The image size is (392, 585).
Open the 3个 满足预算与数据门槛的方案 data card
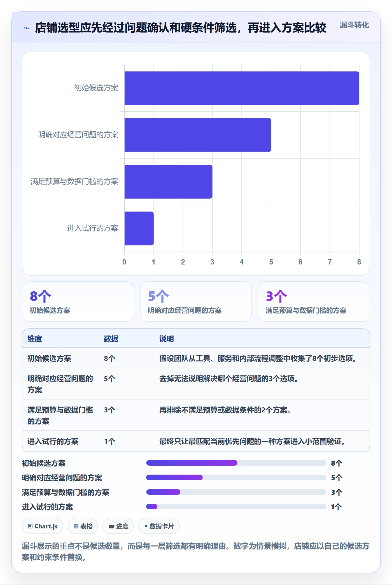314,301
